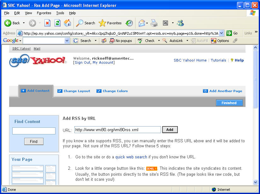Go to the Home page icon

click(x=67, y=23)
